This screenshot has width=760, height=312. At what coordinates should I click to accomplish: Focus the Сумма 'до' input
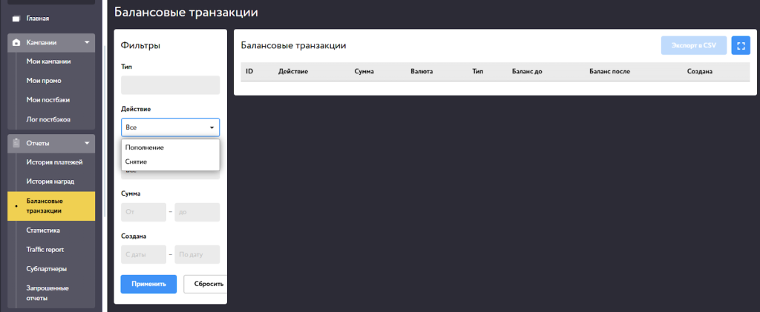click(x=197, y=213)
